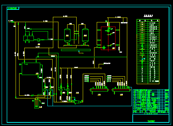Click the gauge circle beside the small pit tank
173x126 pixels.
click(x=33, y=101)
